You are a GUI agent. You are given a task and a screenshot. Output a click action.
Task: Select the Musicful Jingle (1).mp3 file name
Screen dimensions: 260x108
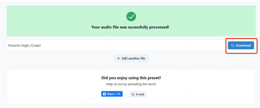[x=24, y=45]
